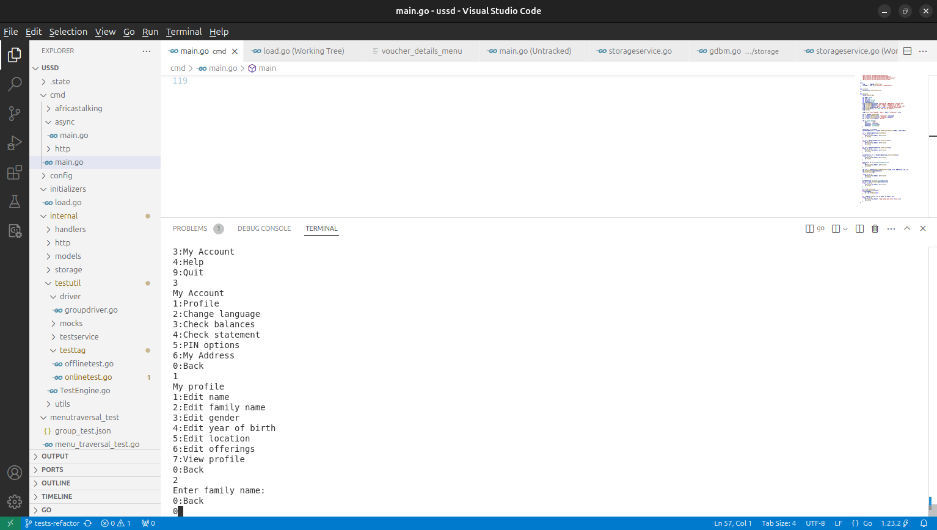Toggle the terminal split layout button
This screenshot has height=530, width=937.
coord(859,228)
